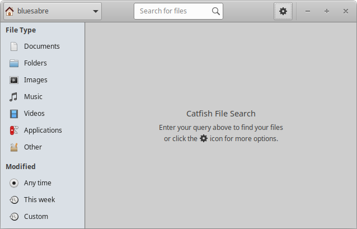The width and height of the screenshot is (357, 229).
Task: Filter results by Images icon
Action: tap(14, 80)
